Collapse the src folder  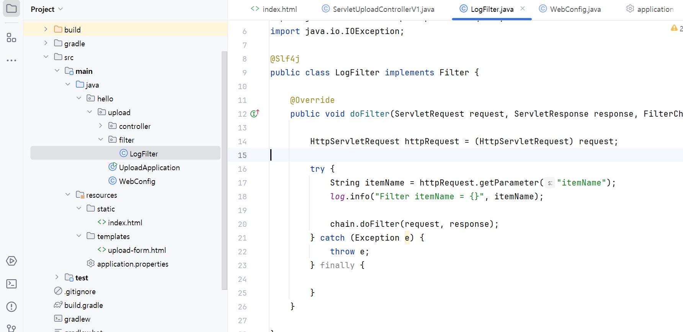(x=46, y=57)
